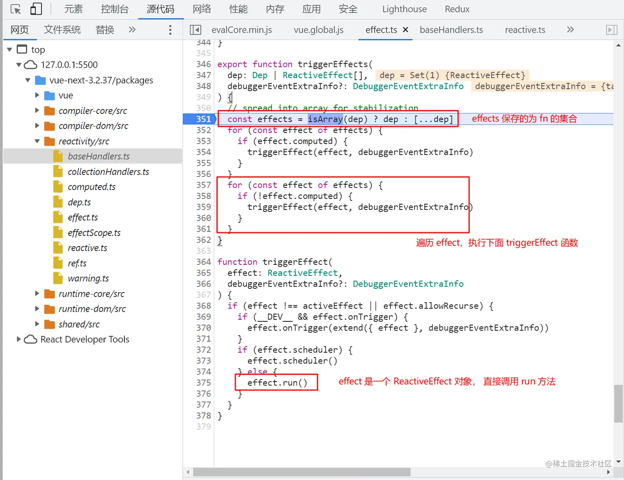Set breakpoint on line number 373
Image resolution: width=624 pixels, height=480 pixels.
point(203,361)
